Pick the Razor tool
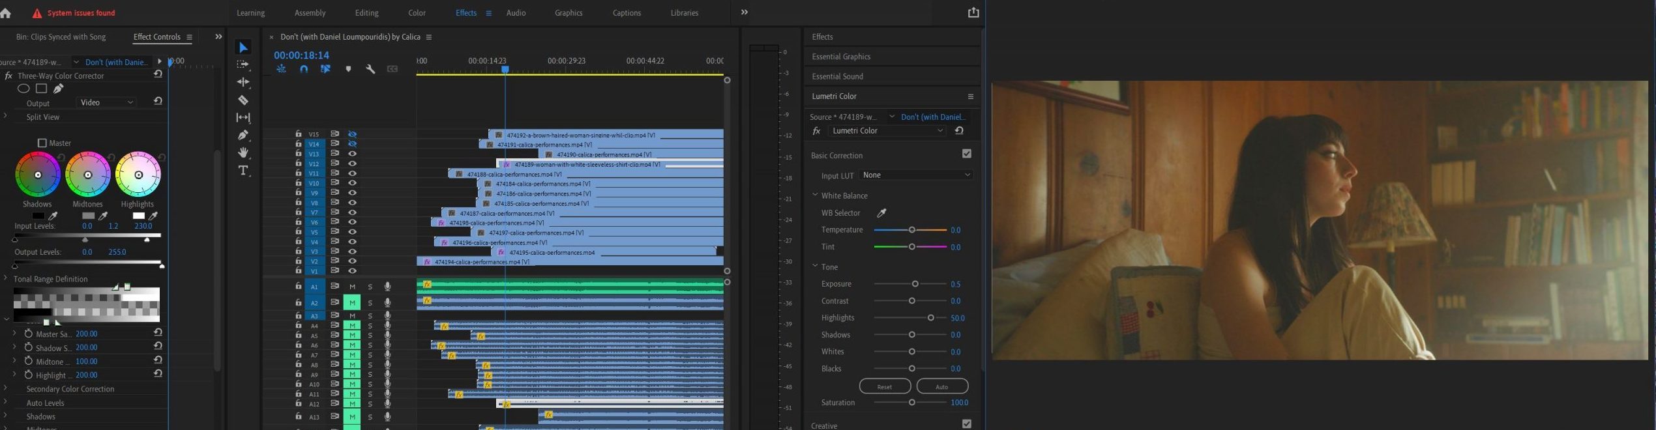Screen dimensions: 1656x430 tap(243, 100)
